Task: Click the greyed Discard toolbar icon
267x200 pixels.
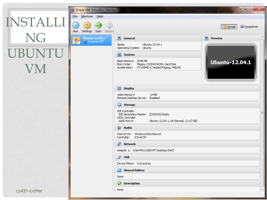Action: click(x=110, y=25)
